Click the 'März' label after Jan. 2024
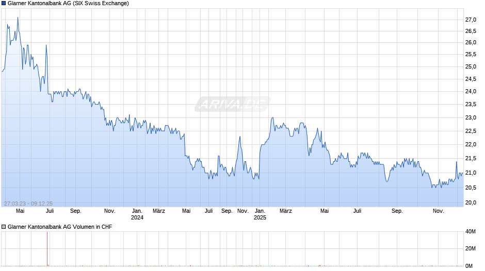 (x=159, y=211)
